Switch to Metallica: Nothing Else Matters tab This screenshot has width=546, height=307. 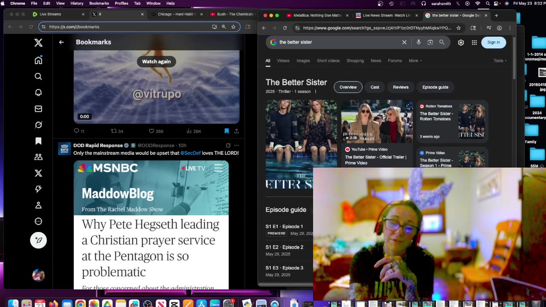[318, 15]
